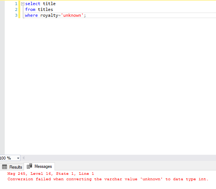Click the 'from' keyword on line 2
216x189 pixels.
pos(30,9)
